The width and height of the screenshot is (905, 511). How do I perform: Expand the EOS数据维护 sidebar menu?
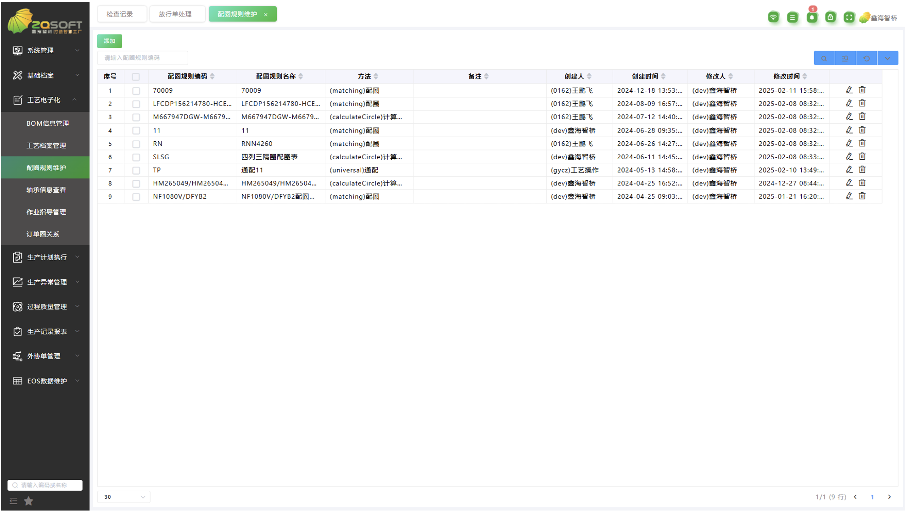click(x=45, y=381)
